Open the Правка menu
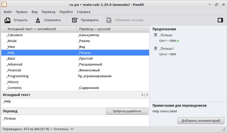The width and height of the screenshot is (228, 133). tap(21, 12)
